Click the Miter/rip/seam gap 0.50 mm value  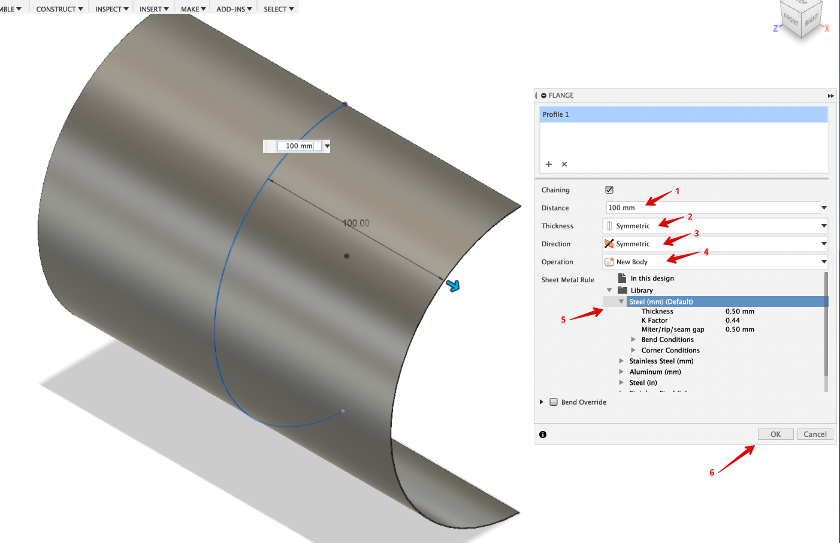point(740,330)
